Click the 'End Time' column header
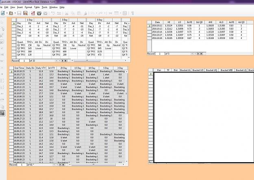 click(19, 68)
